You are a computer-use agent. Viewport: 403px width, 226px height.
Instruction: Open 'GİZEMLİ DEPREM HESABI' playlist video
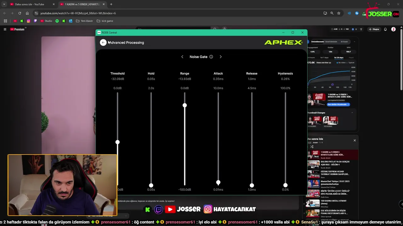(332, 174)
